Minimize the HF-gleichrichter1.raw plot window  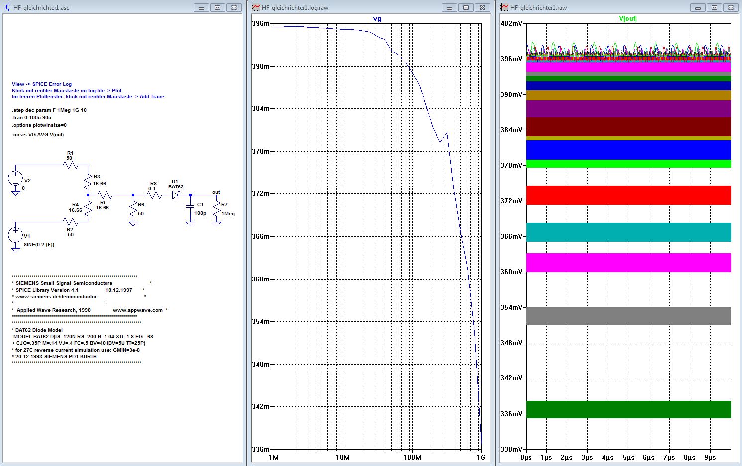point(698,8)
